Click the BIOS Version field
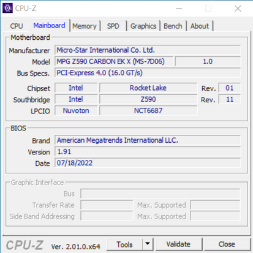This screenshot has width=253, height=253. [148, 152]
